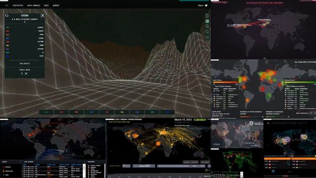Screen dimensions: 316x178
Task: Switch to globe view using the globe icon
Action: (207, 16)
